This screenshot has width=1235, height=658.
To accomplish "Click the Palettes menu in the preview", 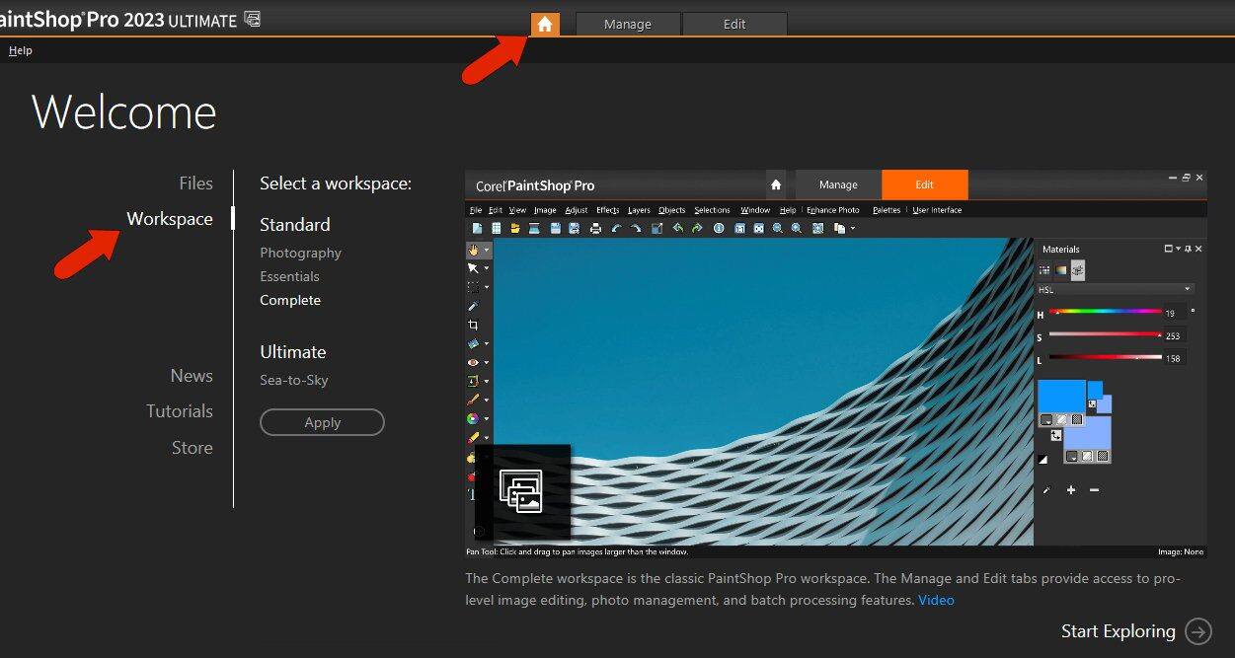I will 886,210.
